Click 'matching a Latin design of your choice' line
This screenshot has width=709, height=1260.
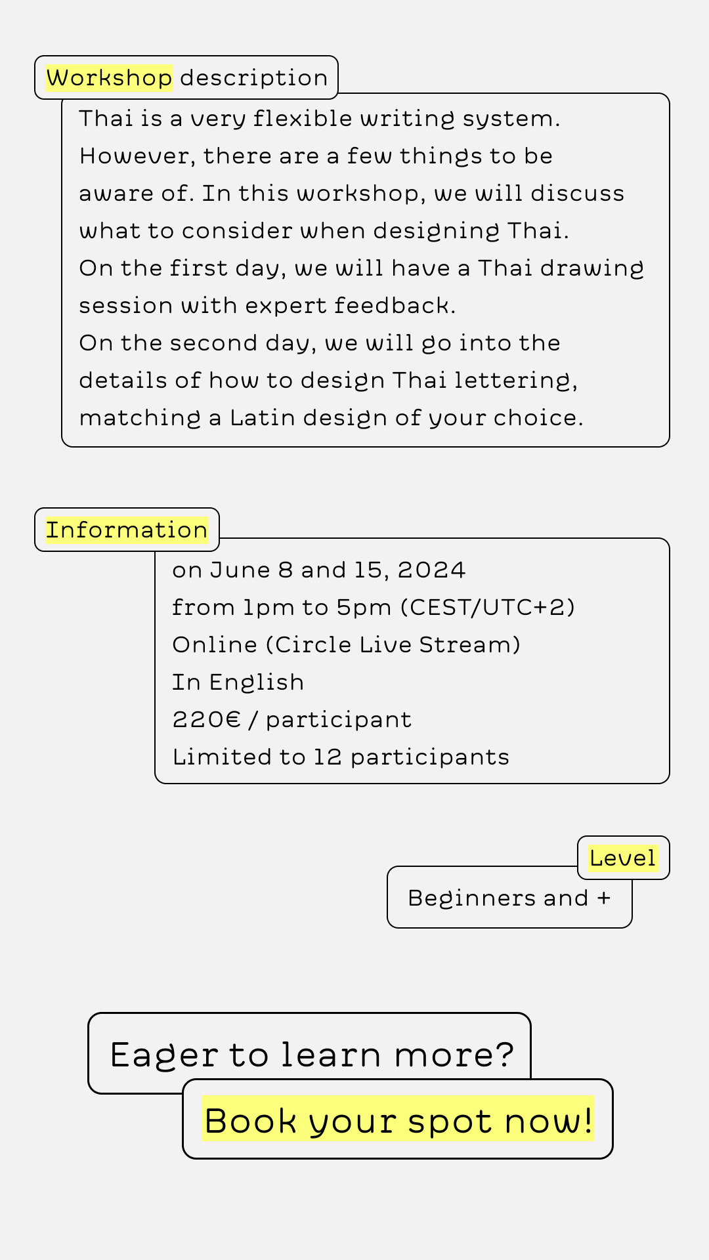point(331,417)
